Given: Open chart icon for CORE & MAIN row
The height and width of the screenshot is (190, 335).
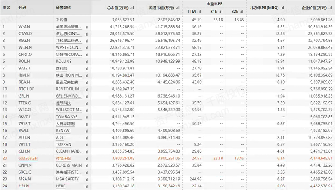Looking at the screenshot, I should (x=86, y=166).
